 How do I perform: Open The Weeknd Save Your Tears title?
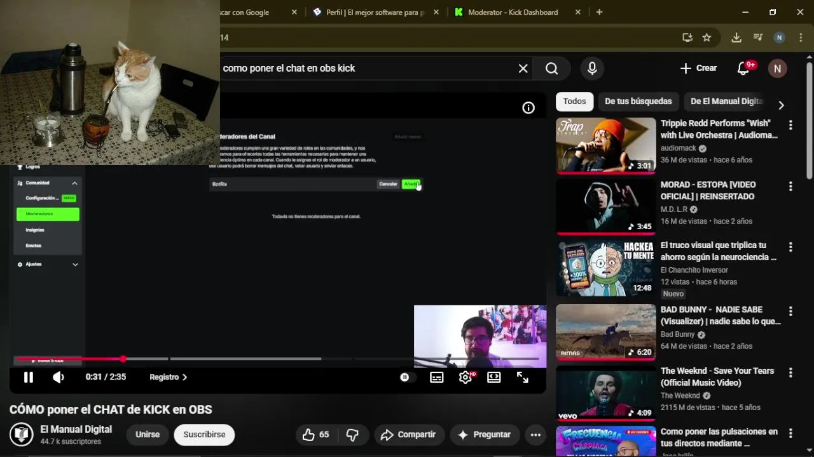[x=717, y=377]
